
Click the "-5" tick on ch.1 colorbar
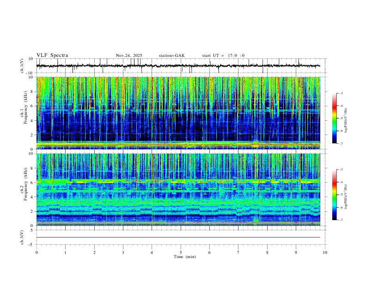[341, 118]
